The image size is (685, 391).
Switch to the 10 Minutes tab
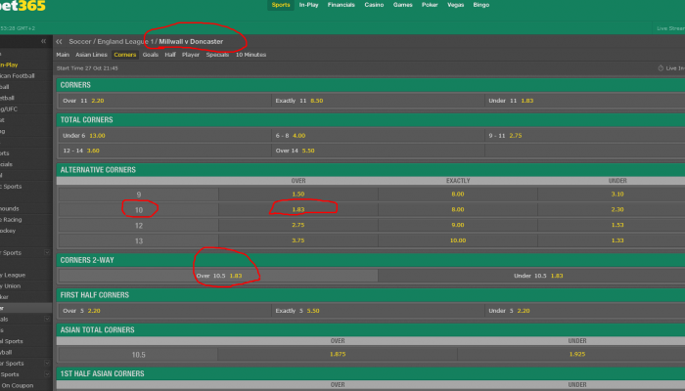[251, 55]
